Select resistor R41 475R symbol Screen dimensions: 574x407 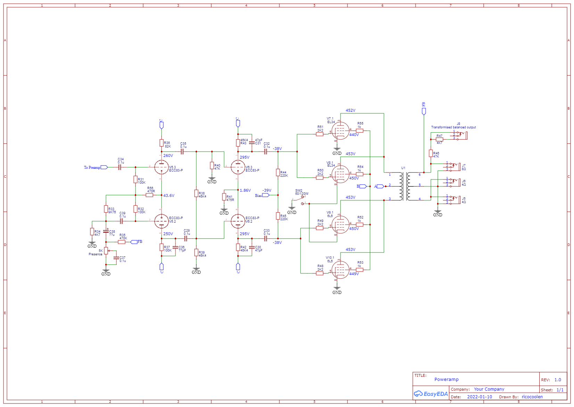224,197
